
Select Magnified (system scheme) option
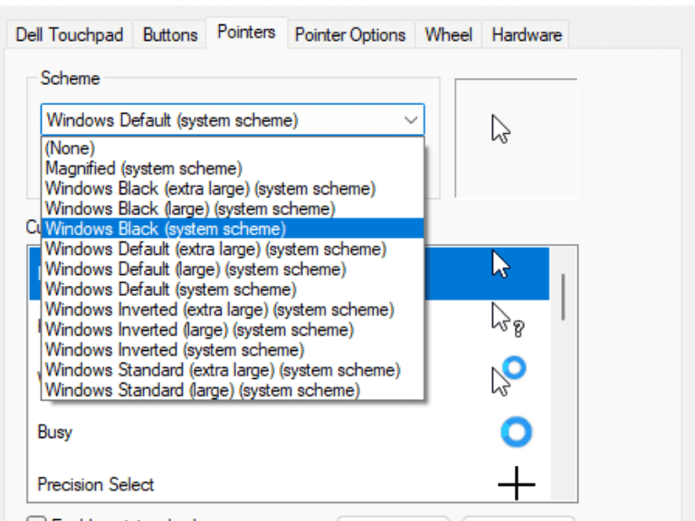tap(233, 168)
